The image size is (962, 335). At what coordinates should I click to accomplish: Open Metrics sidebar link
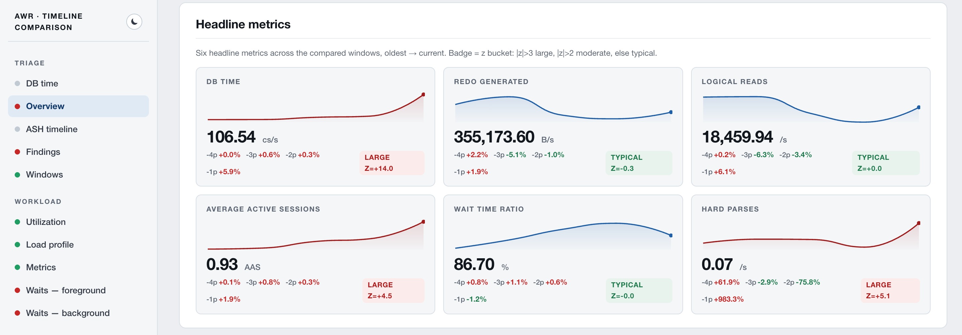(x=78, y=267)
